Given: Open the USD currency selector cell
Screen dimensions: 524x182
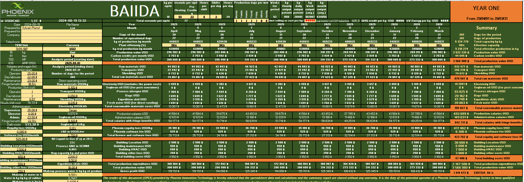Looking at the screenshot, I should (x=72, y=49).
